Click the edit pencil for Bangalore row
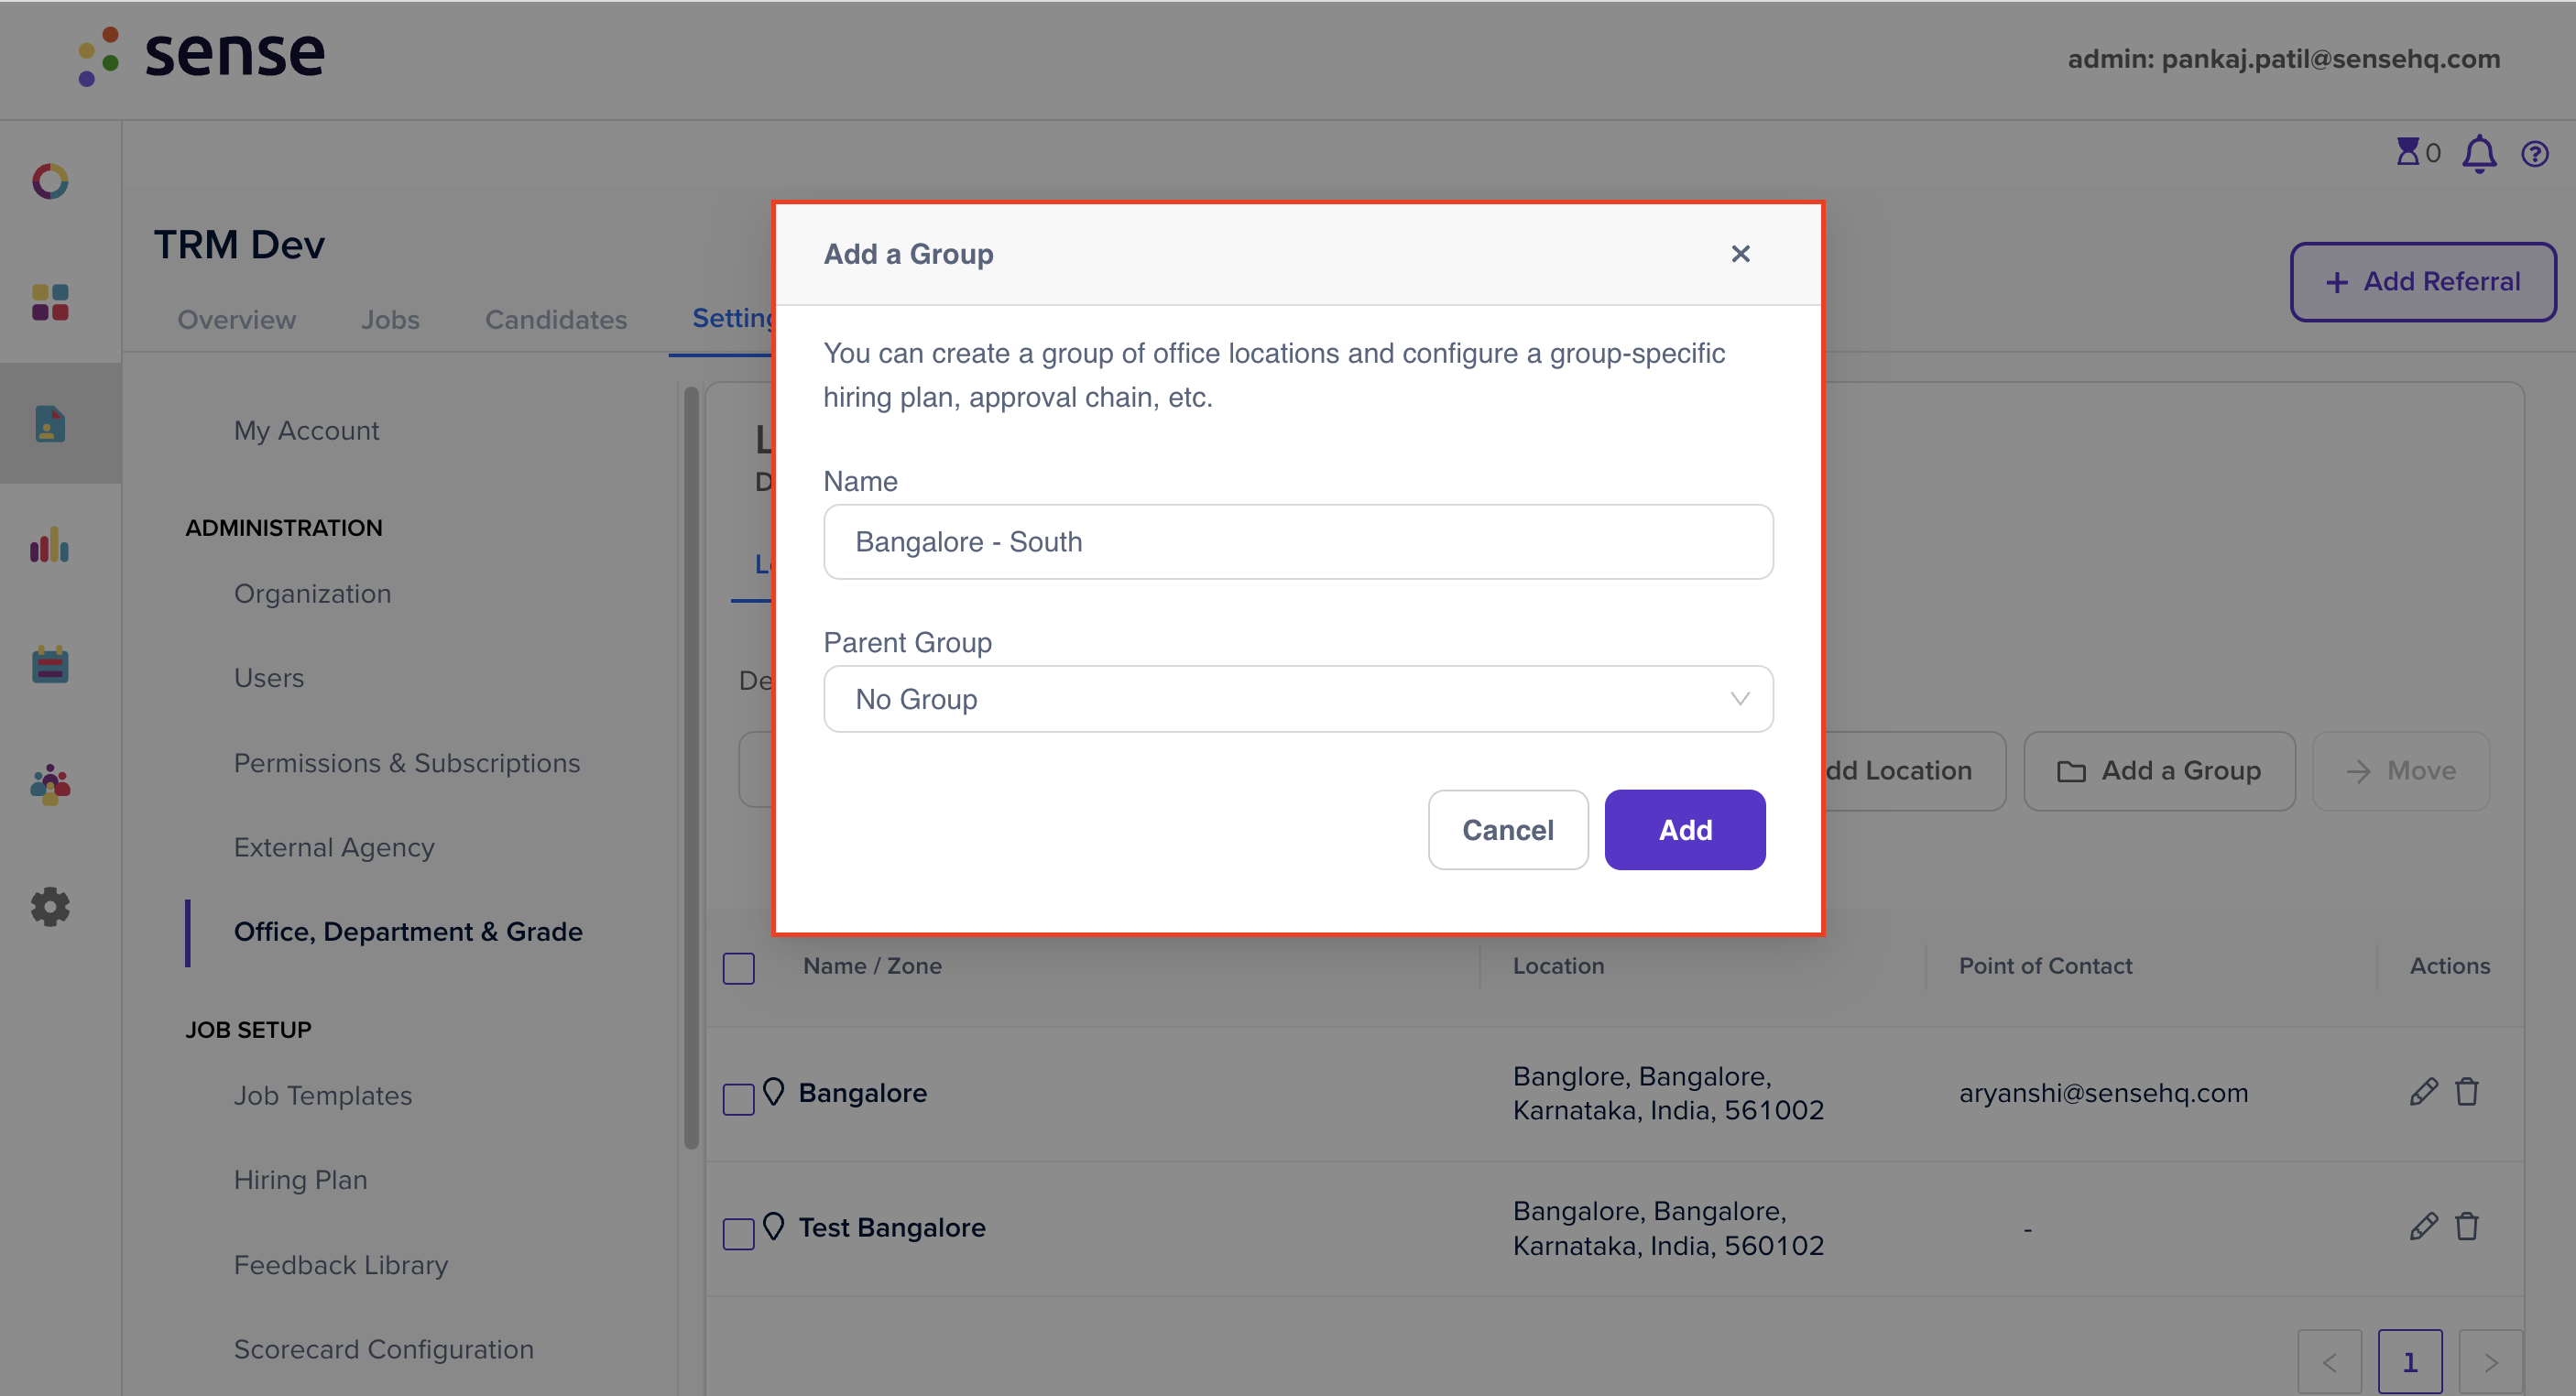 coord(2423,1092)
